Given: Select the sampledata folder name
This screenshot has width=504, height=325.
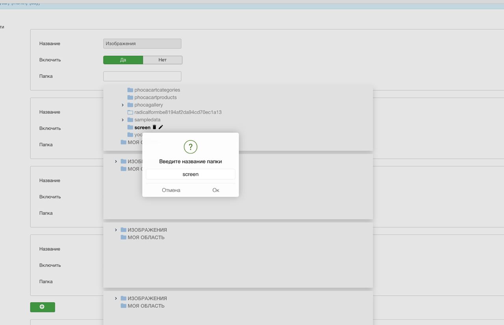Looking at the screenshot, I should point(147,120).
